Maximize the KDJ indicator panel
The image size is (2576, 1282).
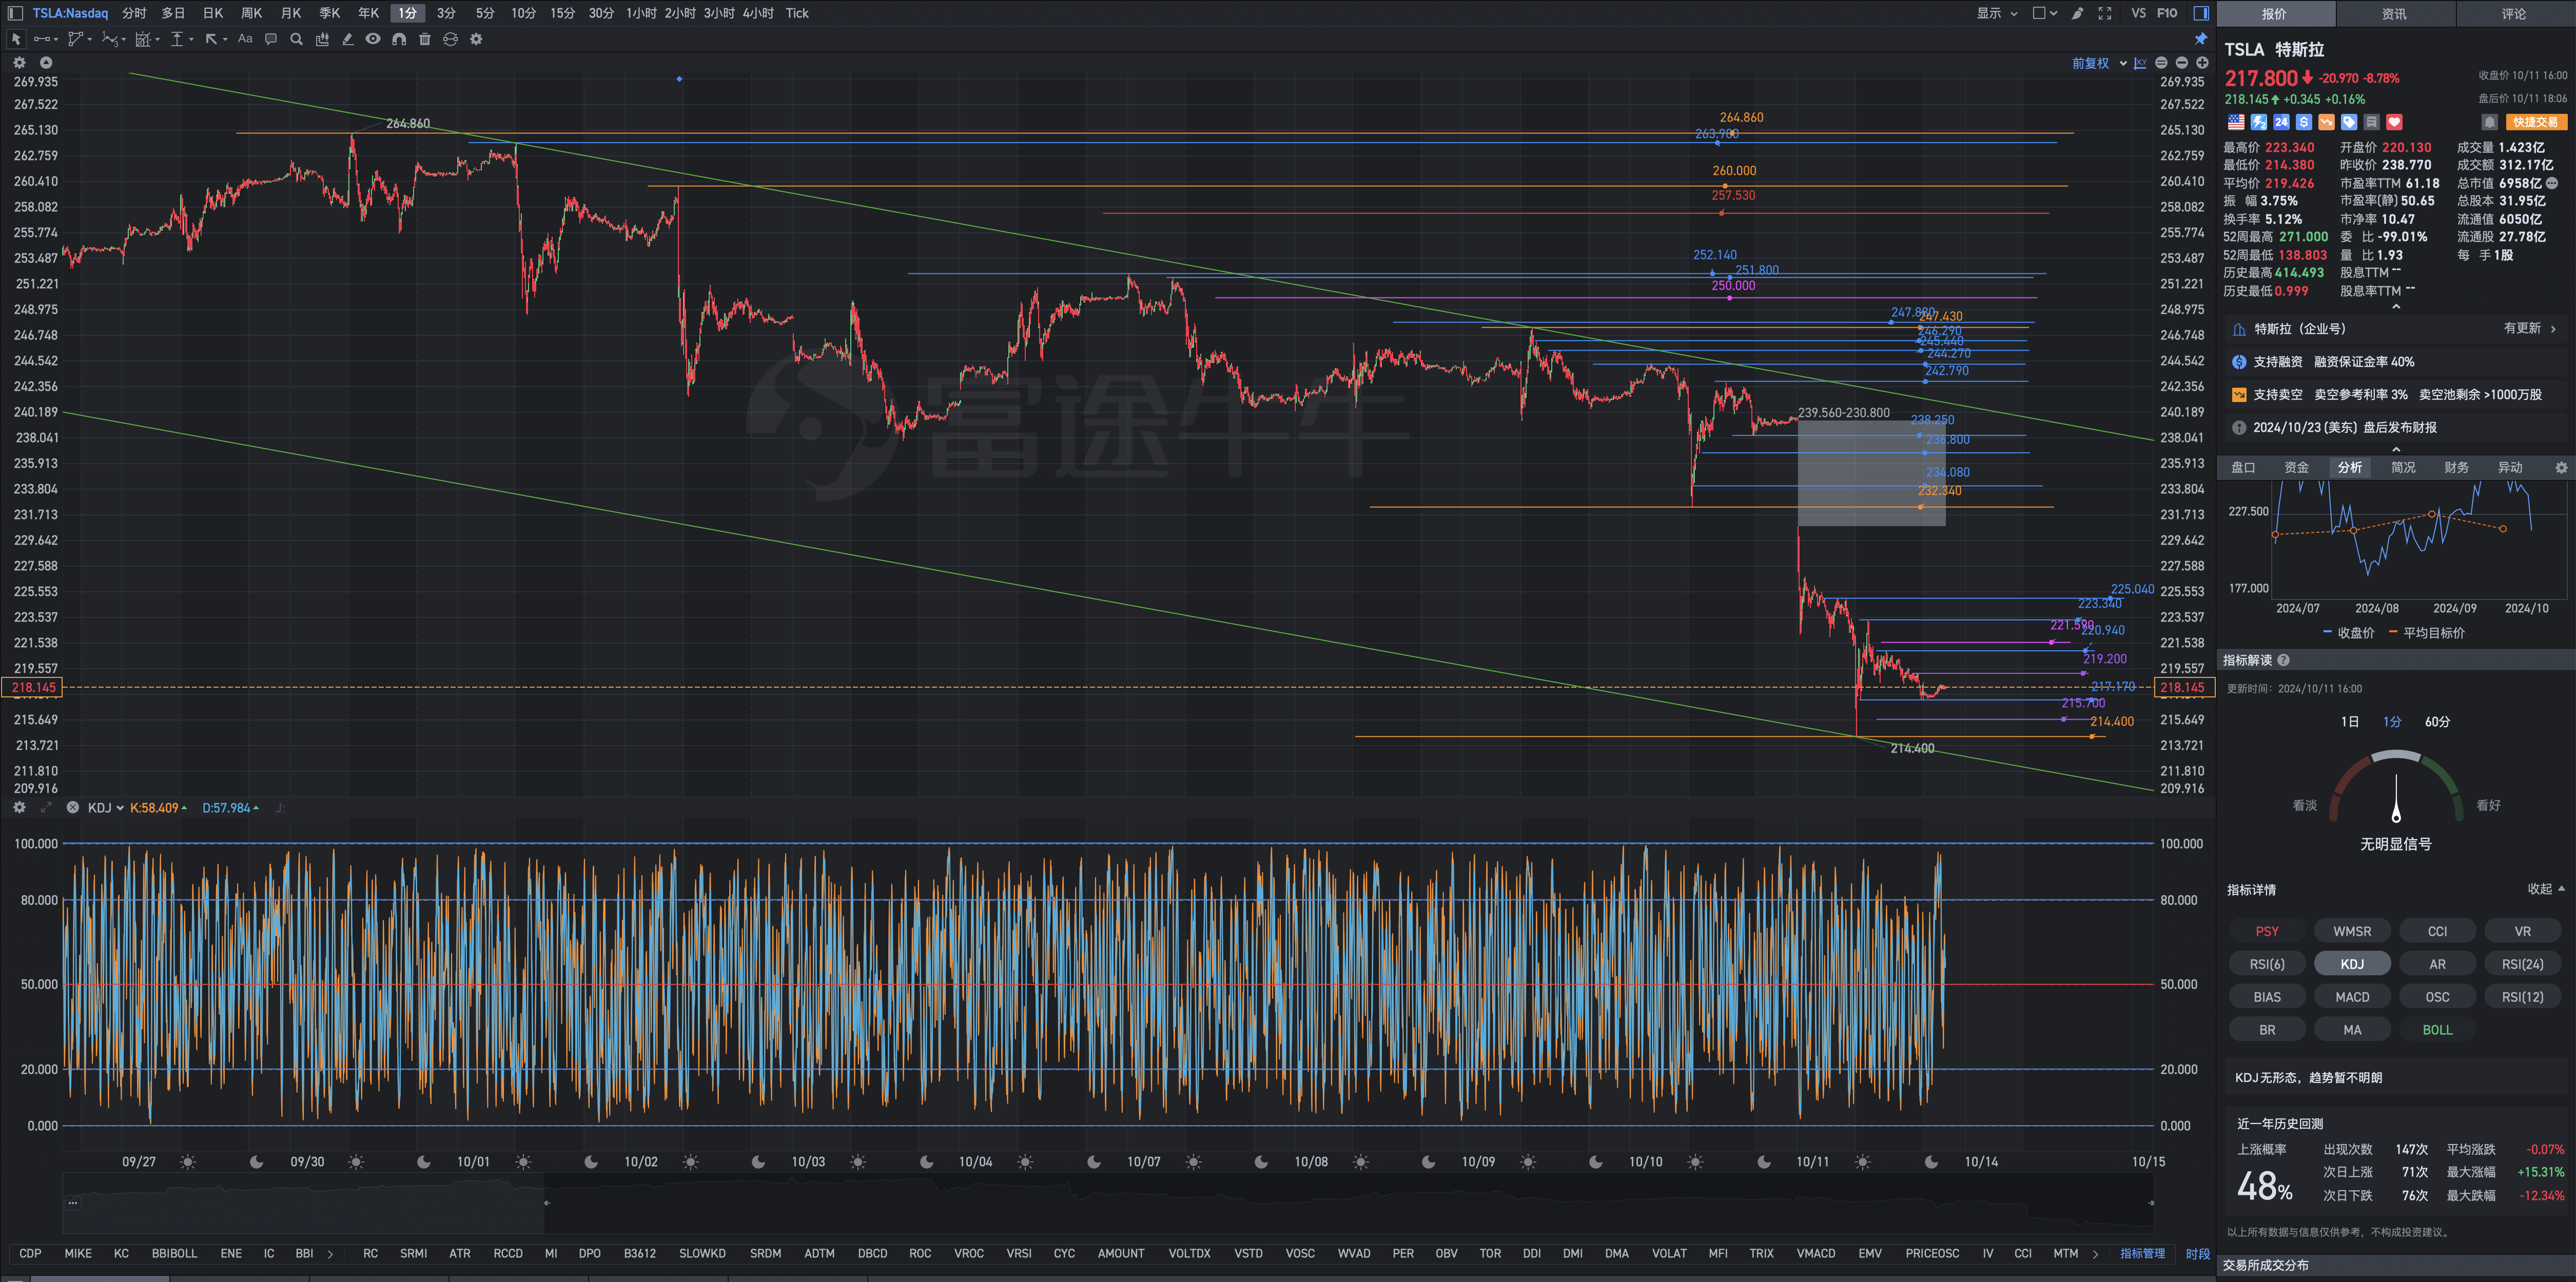tap(46, 807)
